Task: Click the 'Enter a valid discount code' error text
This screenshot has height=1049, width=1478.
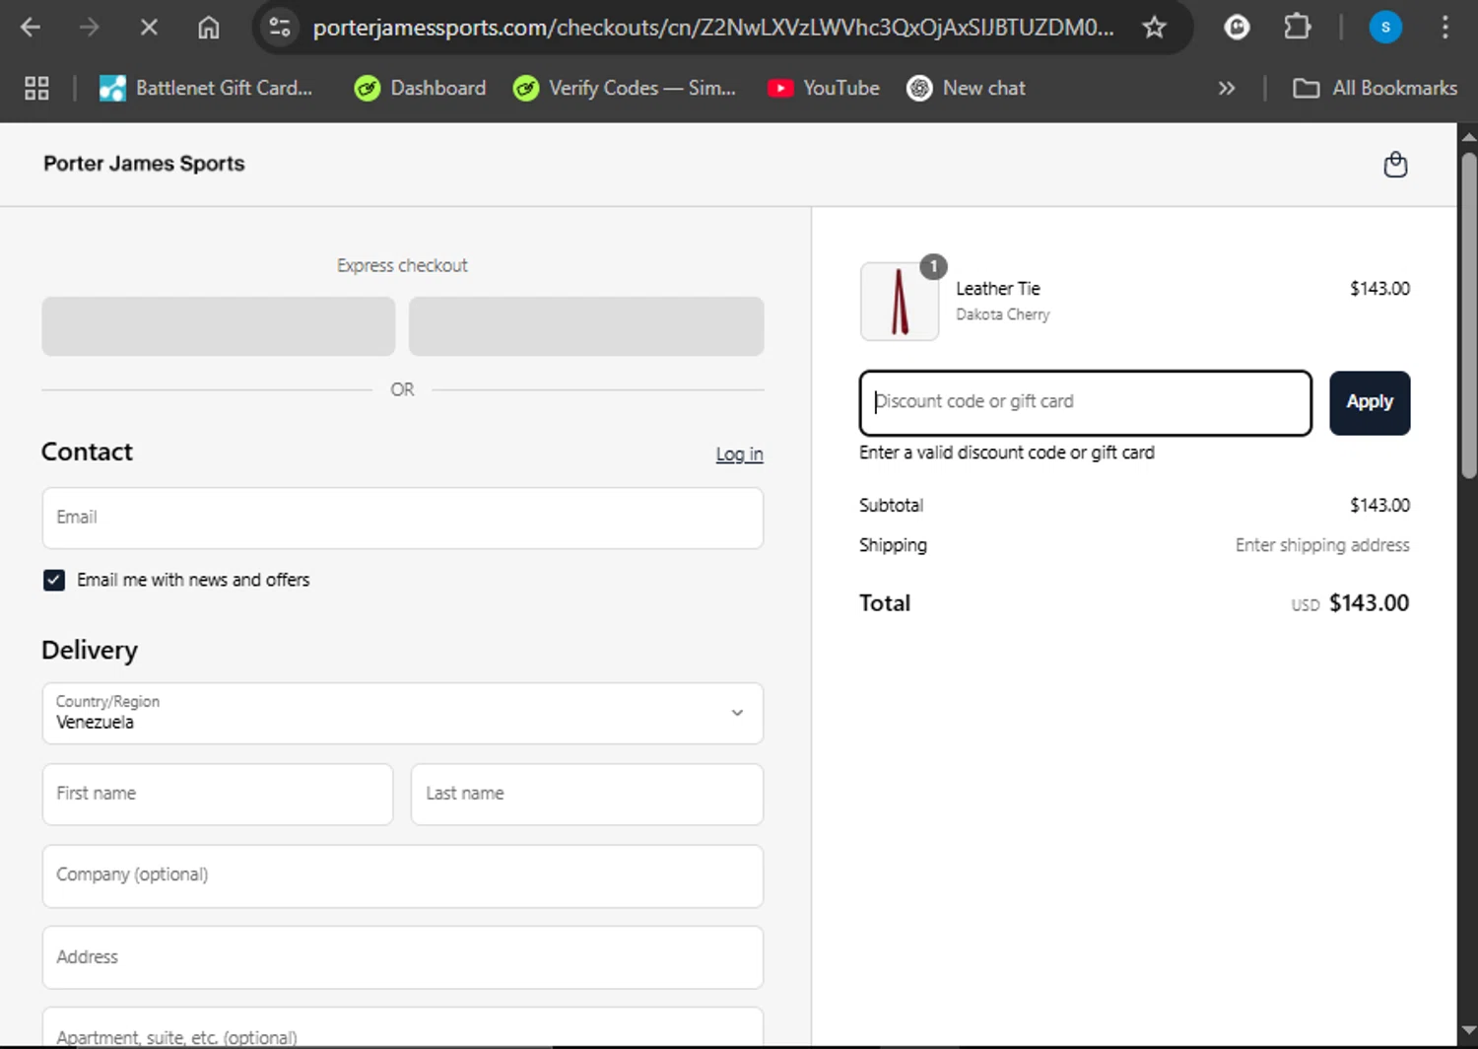Action: 1007,453
